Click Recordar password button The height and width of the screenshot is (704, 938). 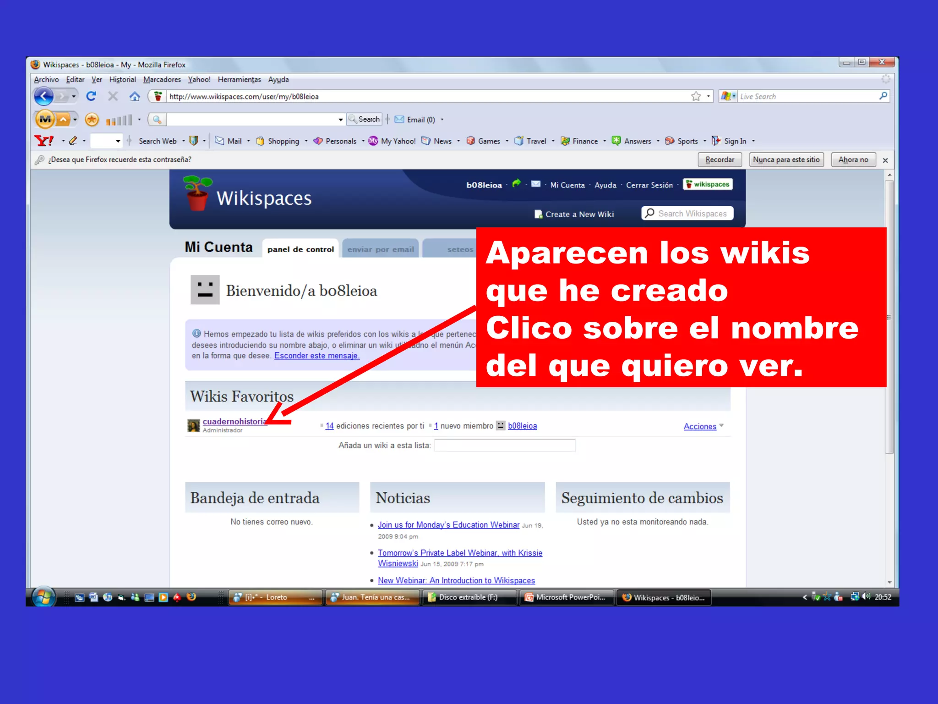coord(720,159)
